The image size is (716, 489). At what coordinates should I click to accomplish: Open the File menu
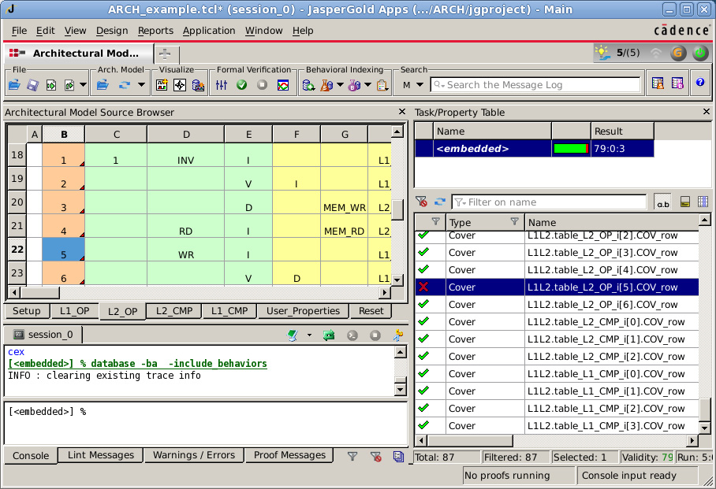[19, 31]
